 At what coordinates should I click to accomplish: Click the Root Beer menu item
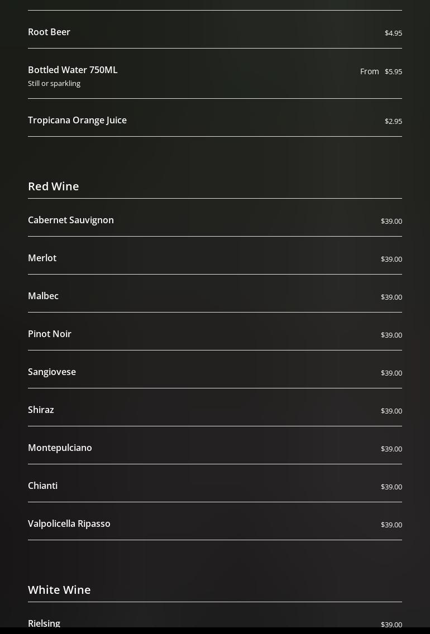49,32
